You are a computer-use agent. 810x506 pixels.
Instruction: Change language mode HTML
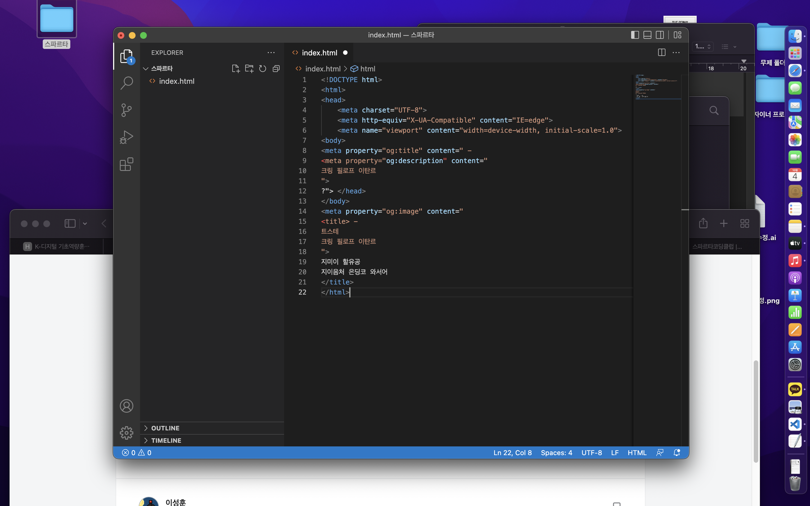[637, 453]
